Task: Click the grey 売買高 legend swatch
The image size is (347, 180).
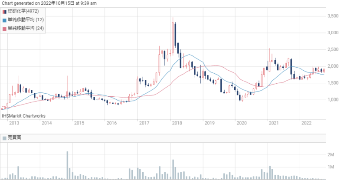Action: (x=4, y=138)
